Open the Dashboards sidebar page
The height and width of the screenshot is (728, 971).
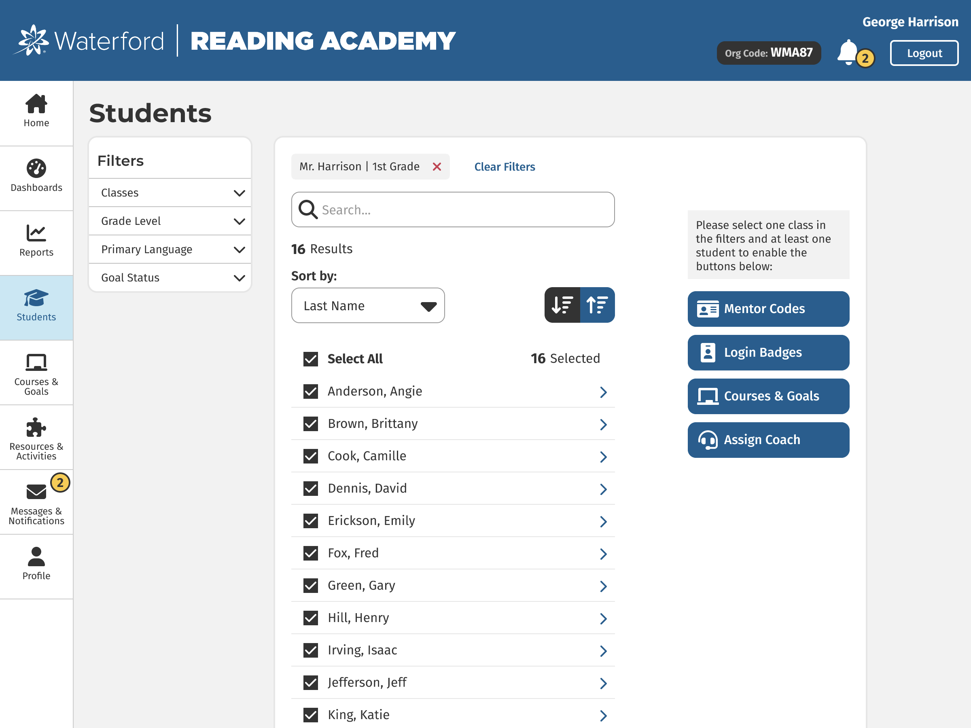(x=36, y=176)
